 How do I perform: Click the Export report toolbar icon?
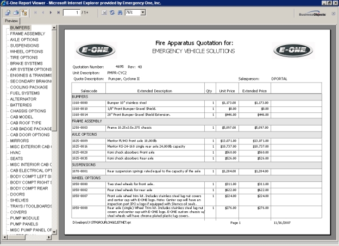click(8, 12)
